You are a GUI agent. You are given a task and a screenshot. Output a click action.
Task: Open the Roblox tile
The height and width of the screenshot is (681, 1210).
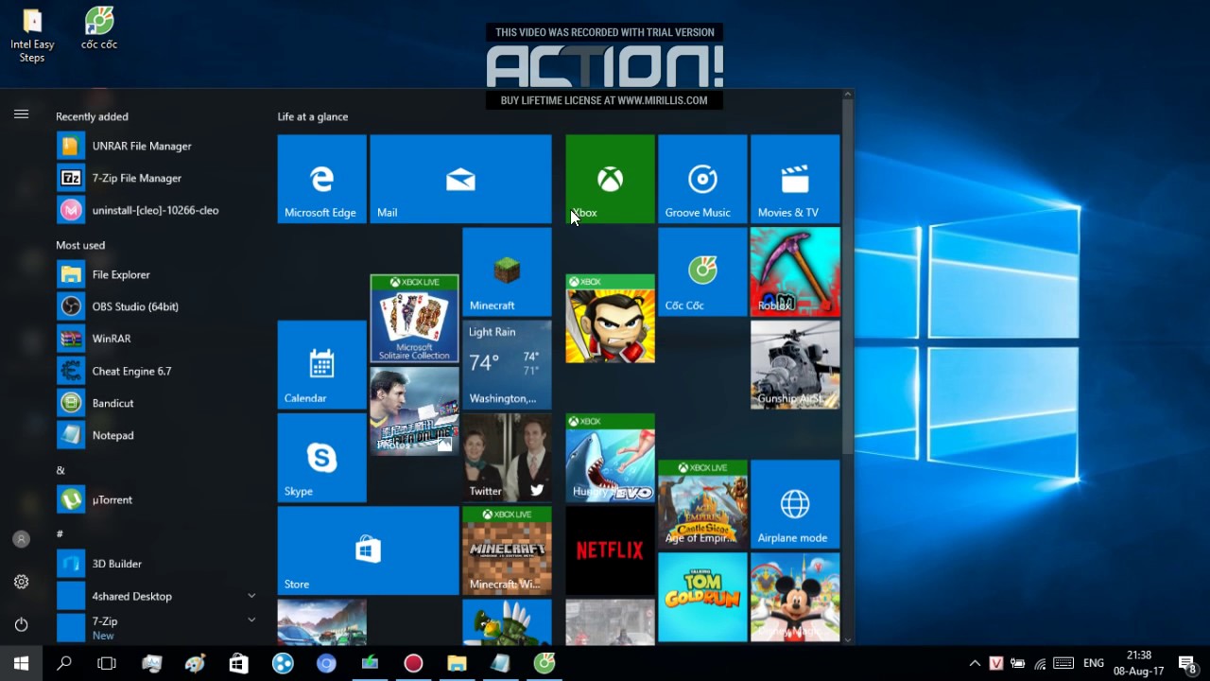795,271
